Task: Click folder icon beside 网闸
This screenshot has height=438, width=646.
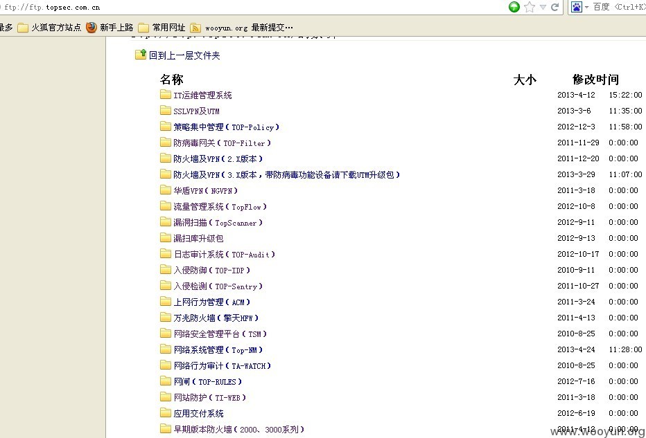Action: [x=166, y=381]
